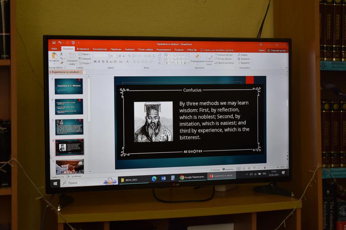Click the Decrease Font Size icon

coord(124,57)
